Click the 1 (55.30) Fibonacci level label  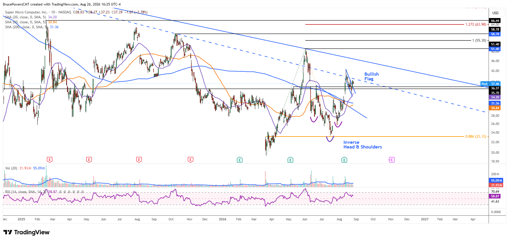click(479, 40)
